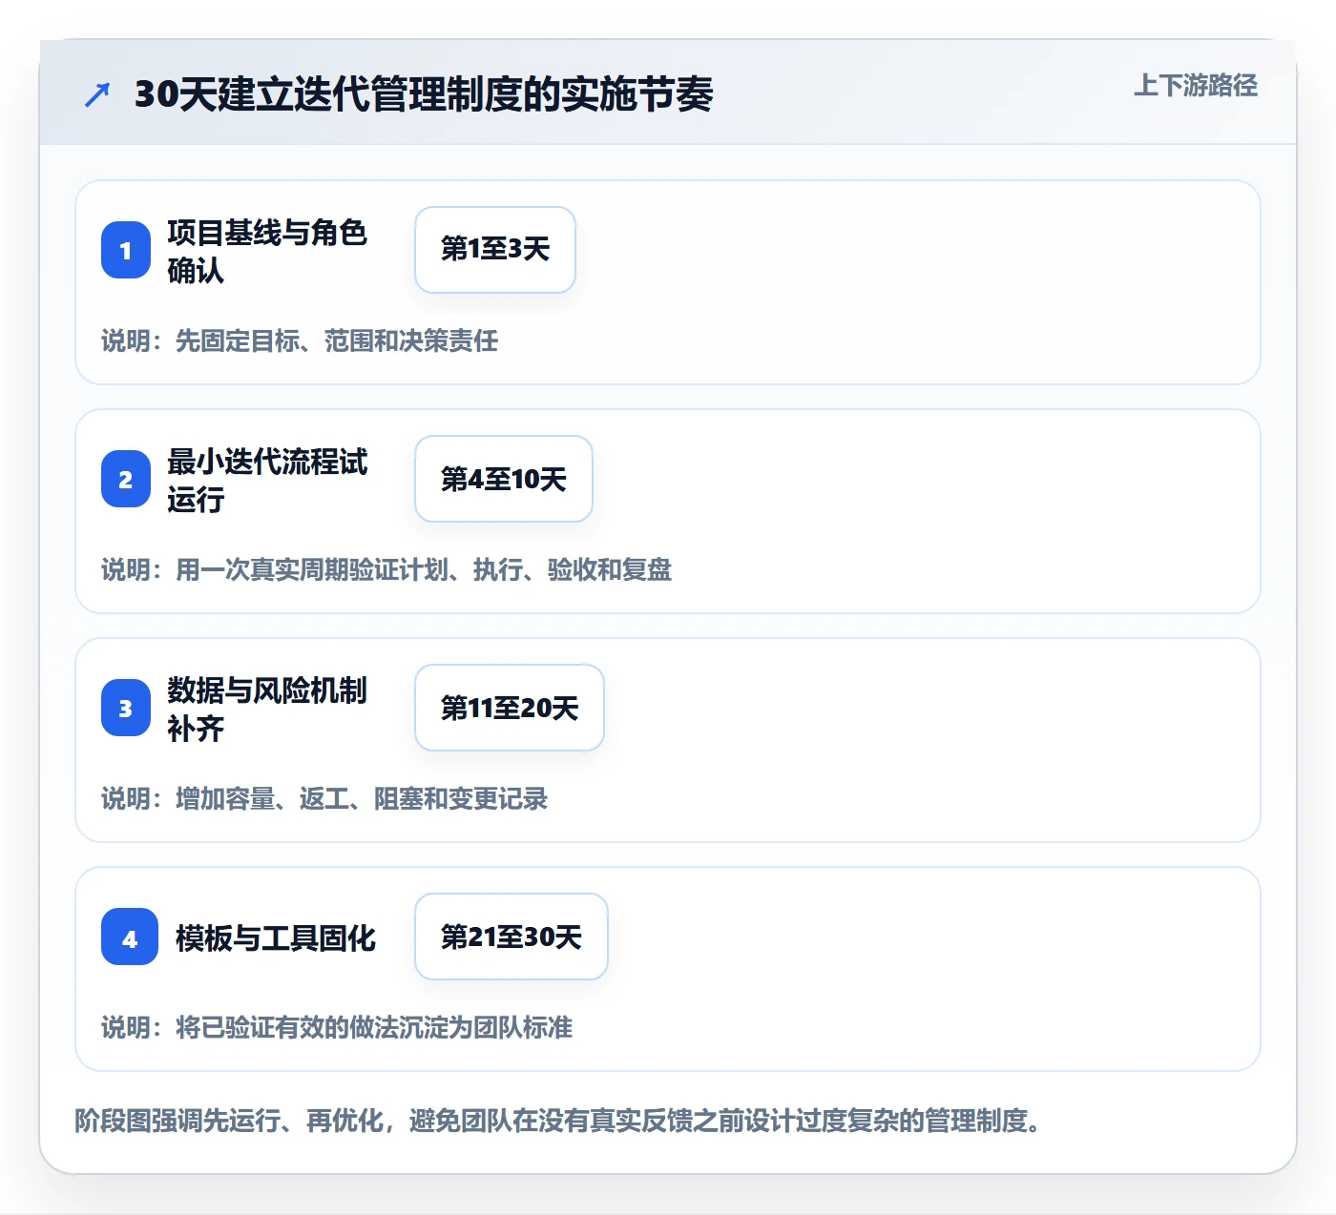Screen dimensions: 1336x1215
Task: Click the title 30天建立迭代管理制度的实施节奏
Action: coord(424,94)
